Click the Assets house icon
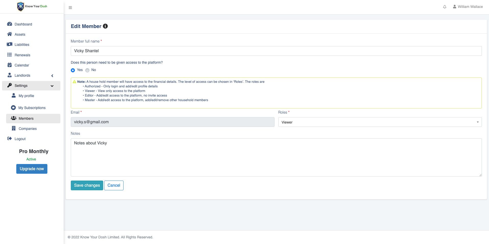Viewport: 489px width, 244px height. click(10, 34)
